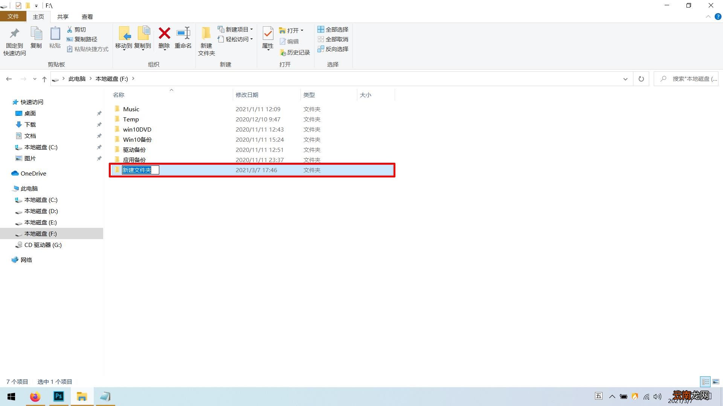723x406 pixels.
Task: Open Properties checkmark icon
Action: (x=268, y=33)
